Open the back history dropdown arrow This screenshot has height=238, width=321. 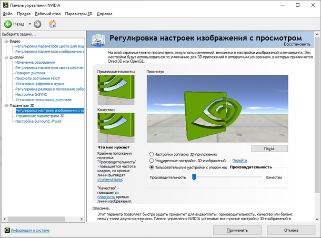29,24
